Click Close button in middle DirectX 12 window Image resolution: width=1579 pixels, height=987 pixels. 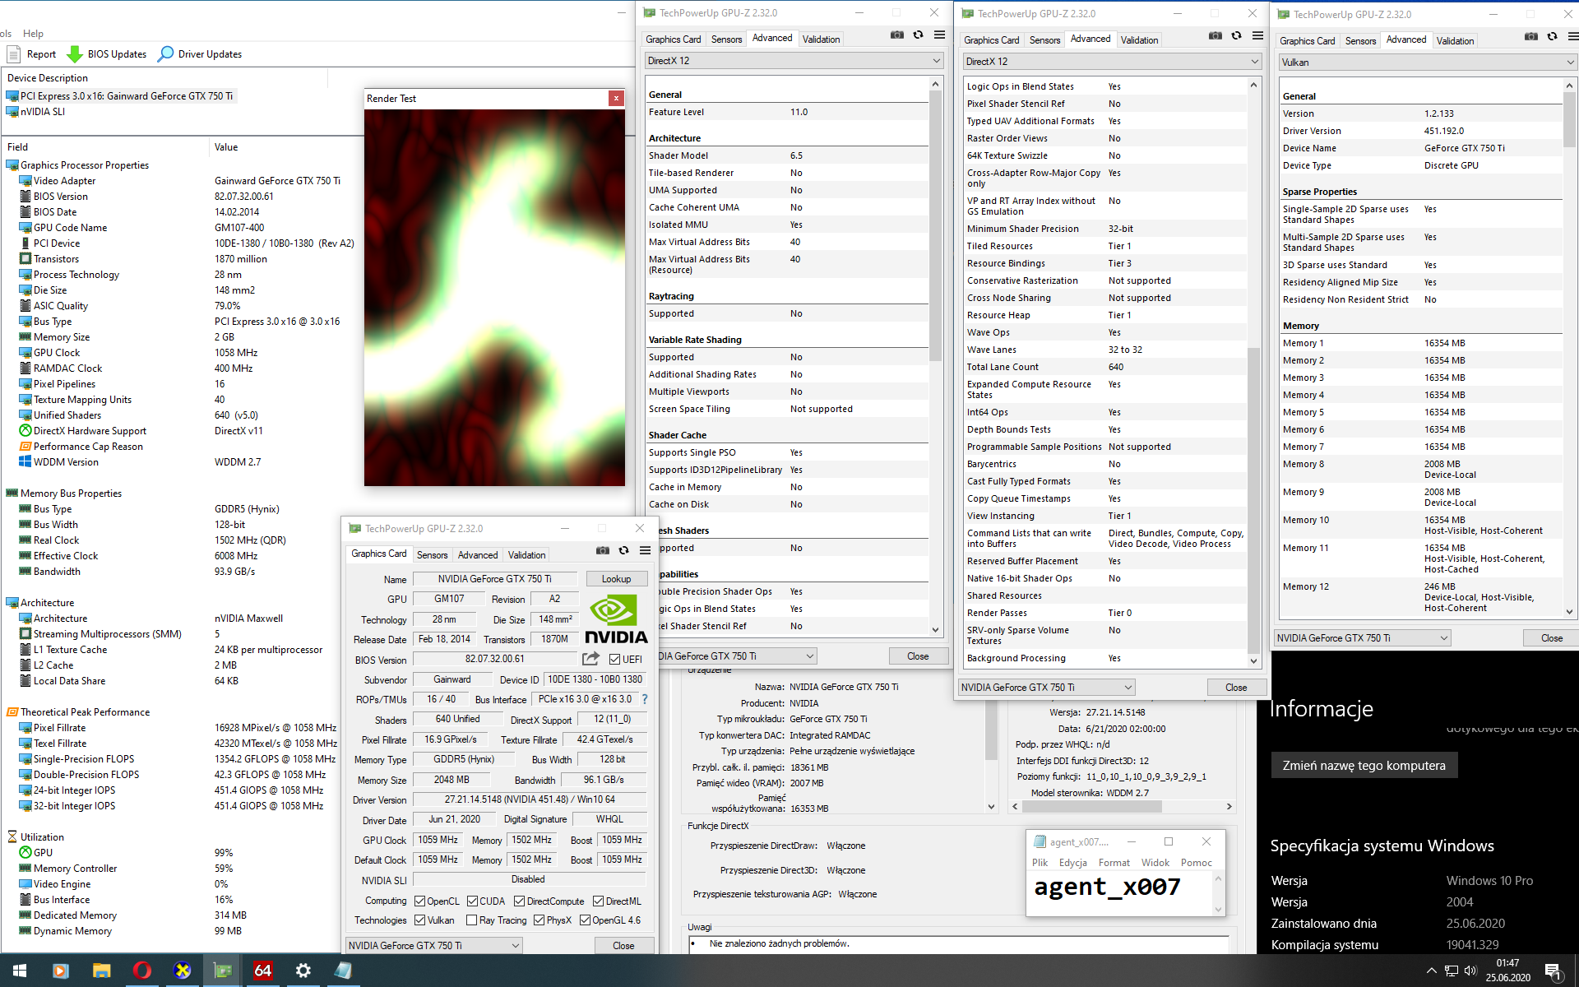click(x=1236, y=687)
